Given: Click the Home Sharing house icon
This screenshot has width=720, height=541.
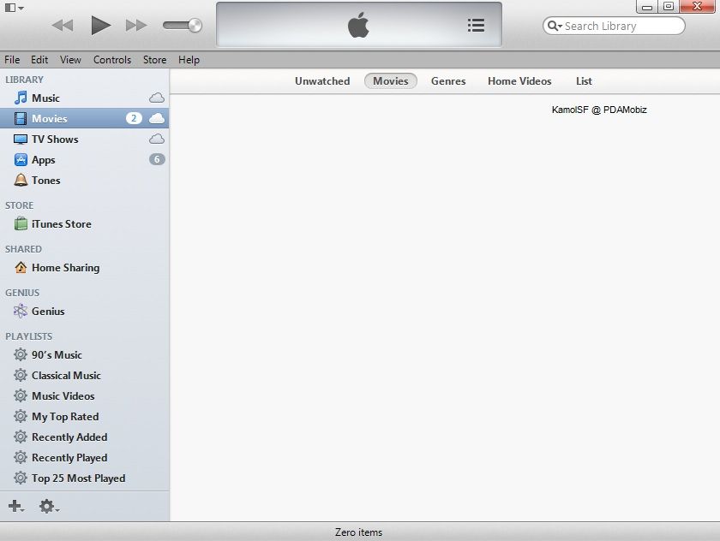Looking at the screenshot, I should tap(21, 267).
